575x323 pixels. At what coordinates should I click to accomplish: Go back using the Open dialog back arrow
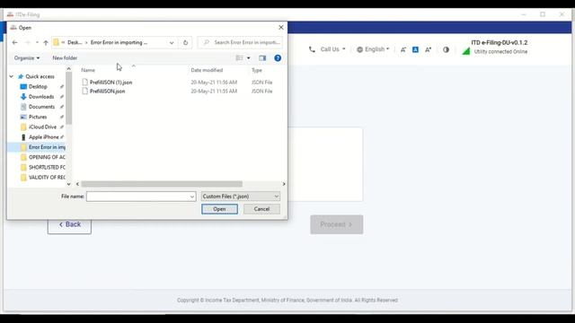point(14,42)
